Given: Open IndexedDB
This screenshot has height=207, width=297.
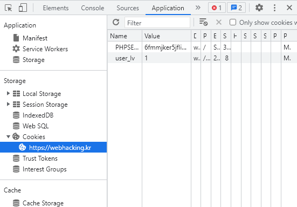Looking at the screenshot, I should (38, 115).
